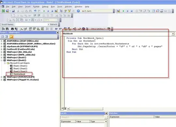Open the Object Browser icon
176x127 pixels.
69,11
